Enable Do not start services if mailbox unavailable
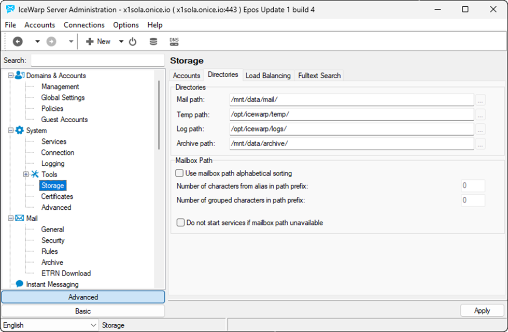 [x=180, y=223]
